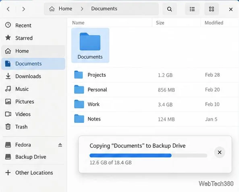Click the 1.2 GB size value

coord(165,75)
